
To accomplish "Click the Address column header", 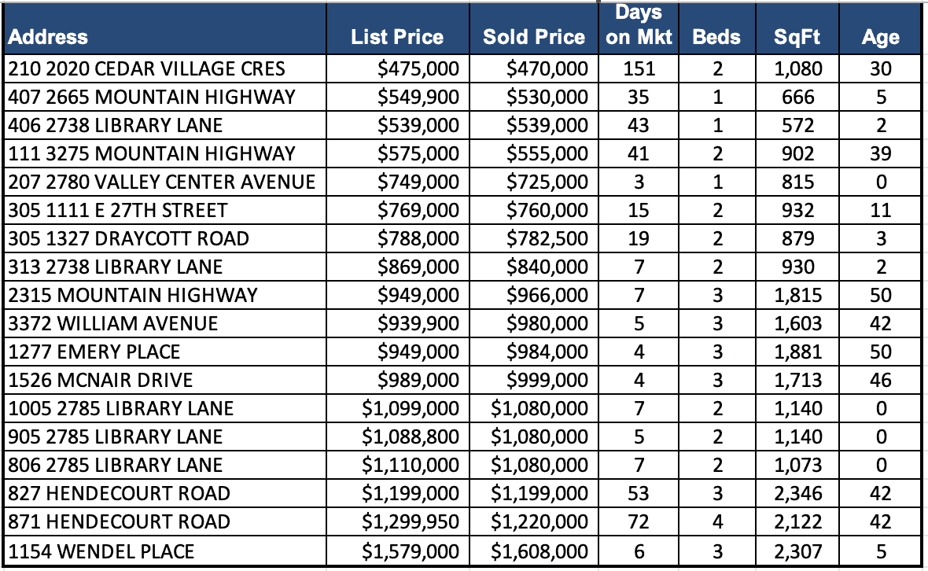I will point(49,37).
